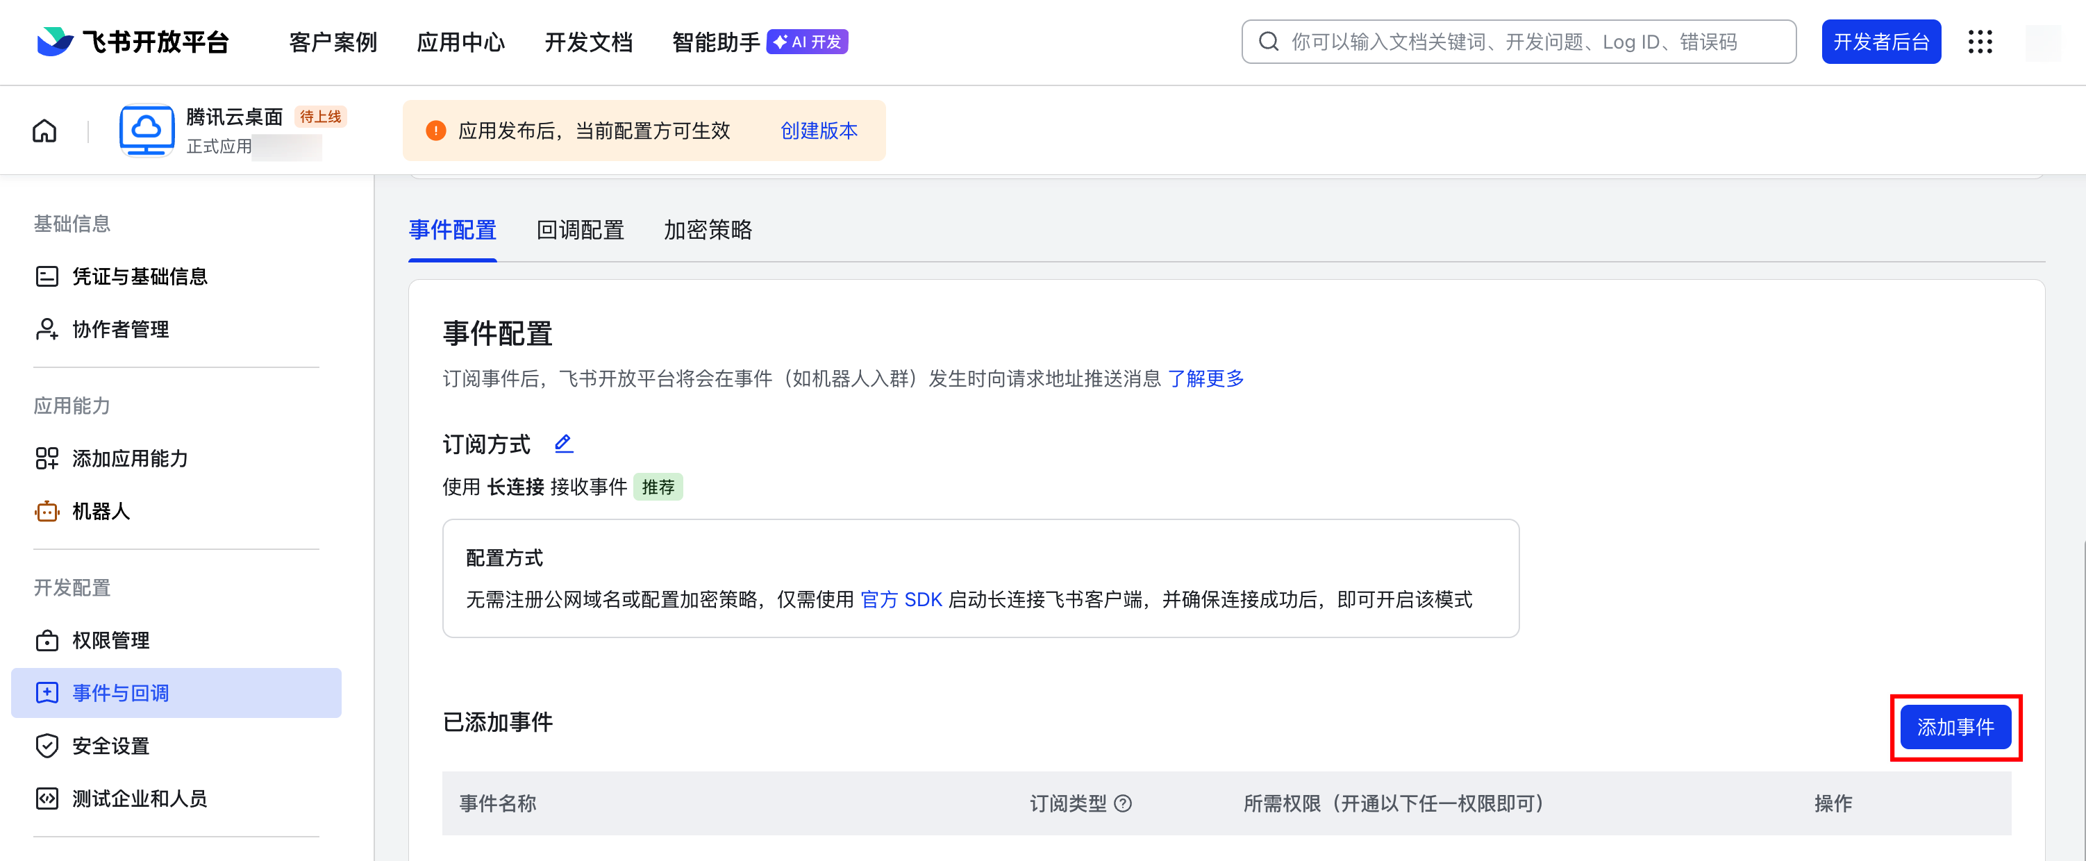Click the 创建版本 link in the banner
Screen dimensions: 2086x861
tap(818, 131)
